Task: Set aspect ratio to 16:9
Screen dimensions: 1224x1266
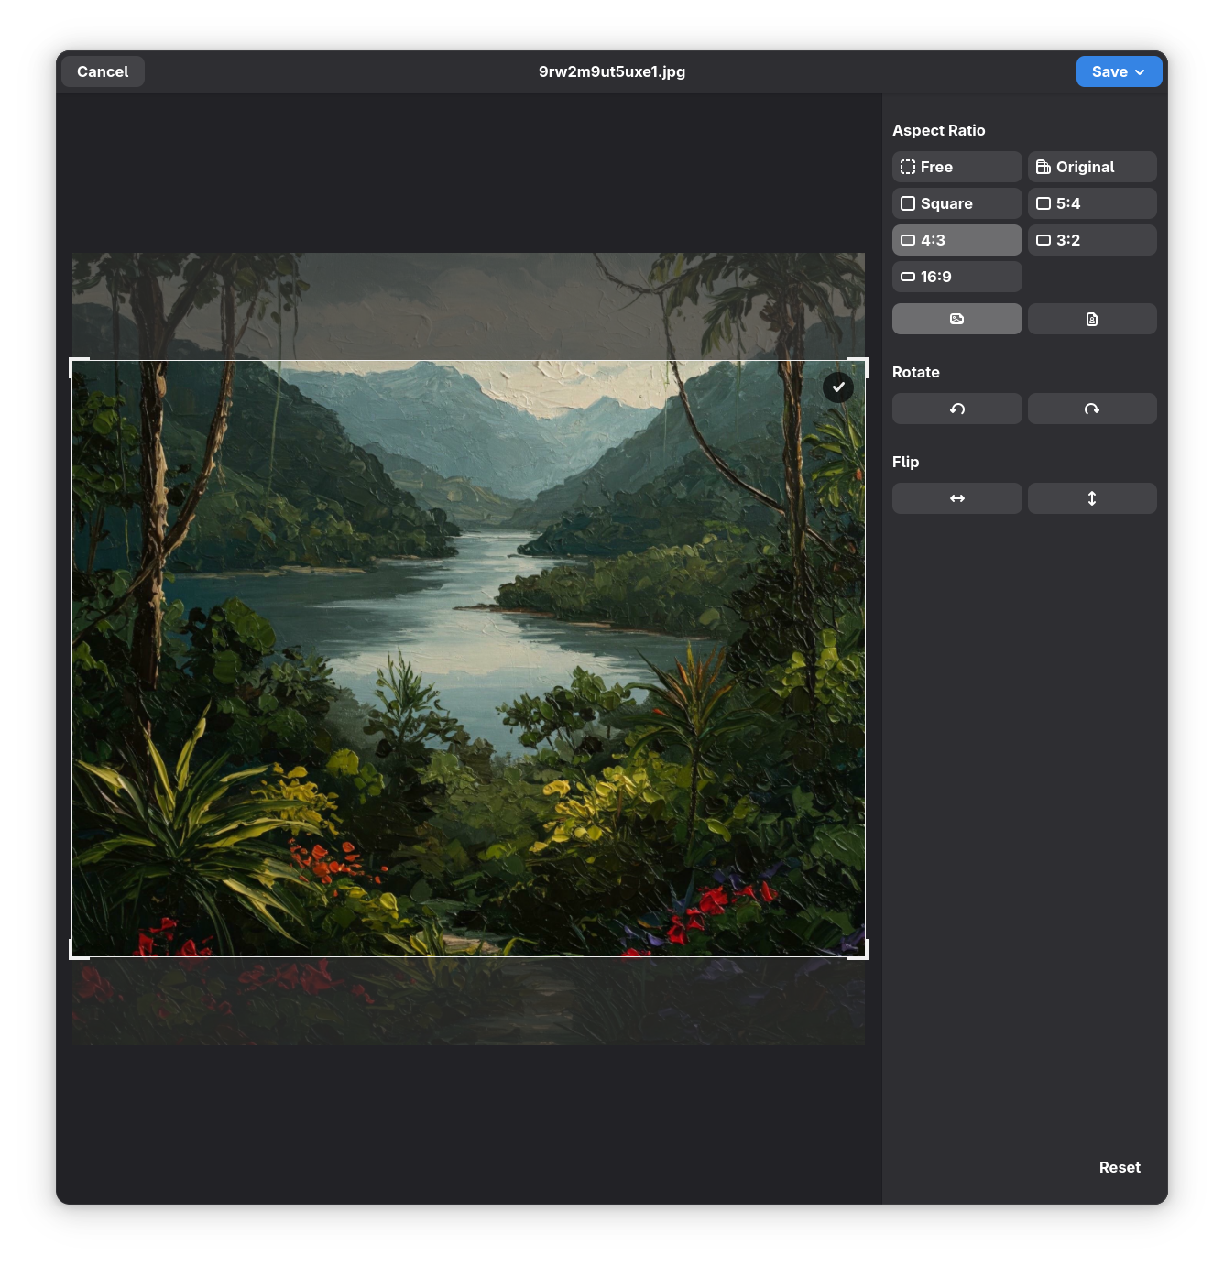Action: (x=956, y=277)
